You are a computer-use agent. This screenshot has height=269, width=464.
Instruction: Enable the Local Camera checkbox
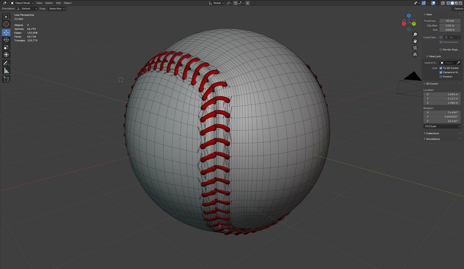[441, 37]
